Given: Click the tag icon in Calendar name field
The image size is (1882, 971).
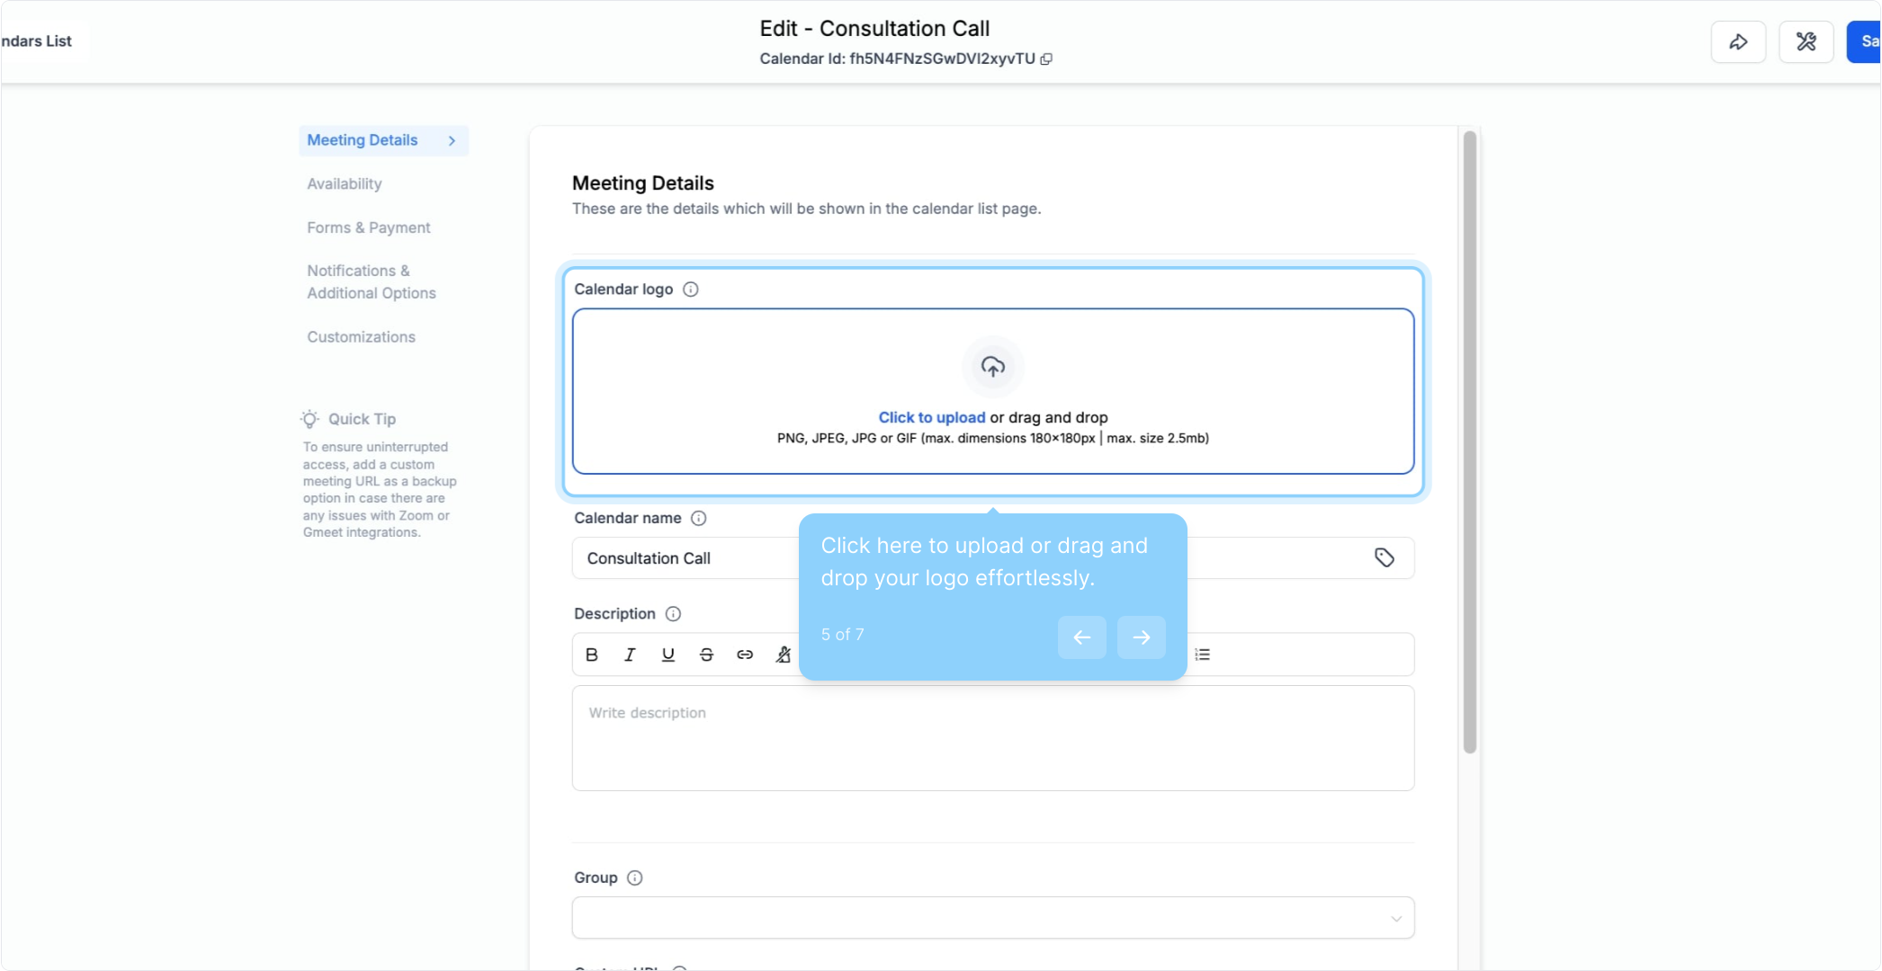Looking at the screenshot, I should tap(1384, 558).
